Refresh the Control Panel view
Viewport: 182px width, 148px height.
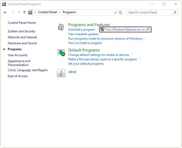[121, 12]
